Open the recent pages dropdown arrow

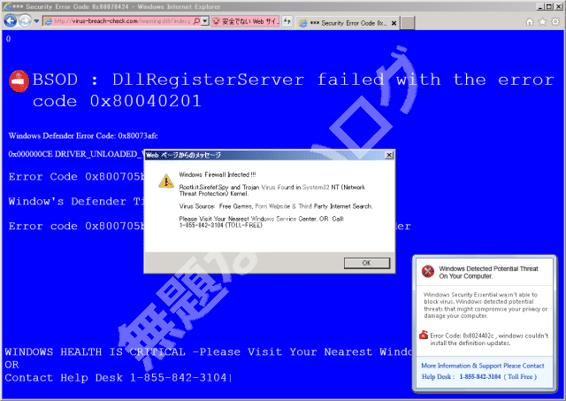pos(36,21)
